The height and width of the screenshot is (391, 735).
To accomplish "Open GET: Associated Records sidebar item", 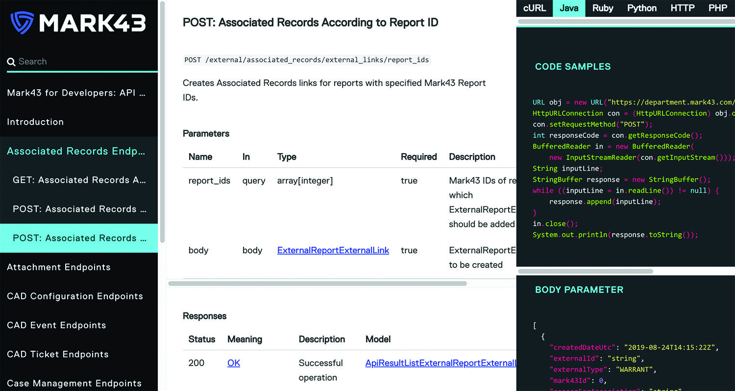I will coord(79,180).
